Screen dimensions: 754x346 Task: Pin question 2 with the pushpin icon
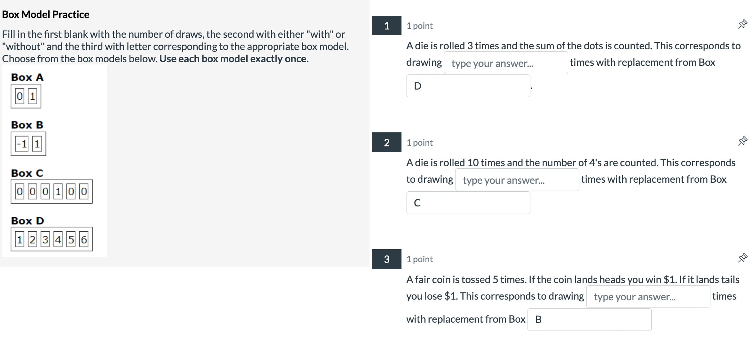click(742, 141)
